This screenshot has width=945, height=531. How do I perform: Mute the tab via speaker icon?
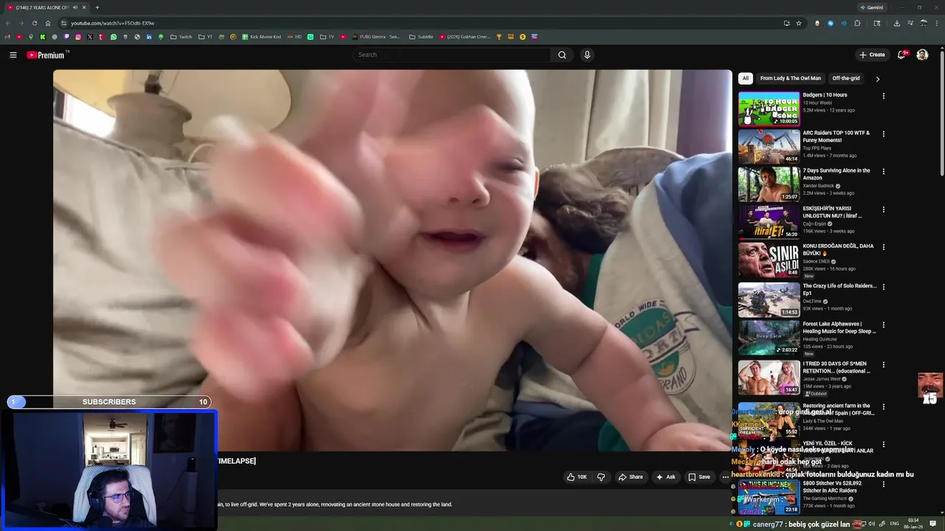point(75,7)
